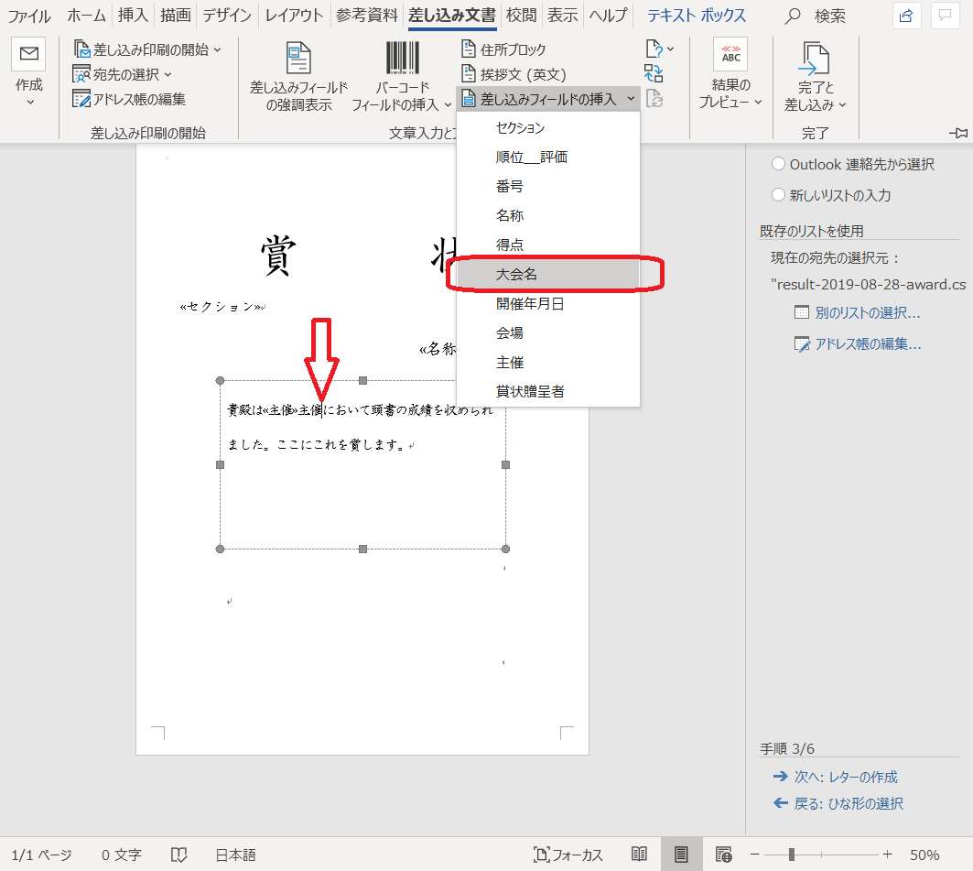The width and height of the screenshot is (973, 871).
Task: Choose 大会名 from the field list
Action: pos(516,274)
